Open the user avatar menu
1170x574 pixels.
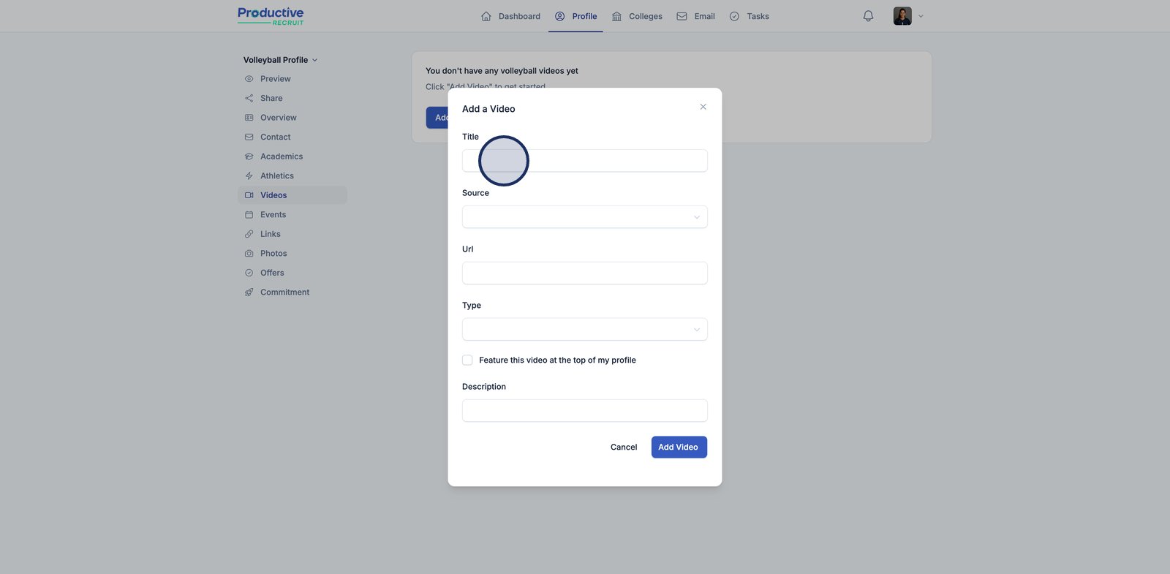tap(907, 16)
